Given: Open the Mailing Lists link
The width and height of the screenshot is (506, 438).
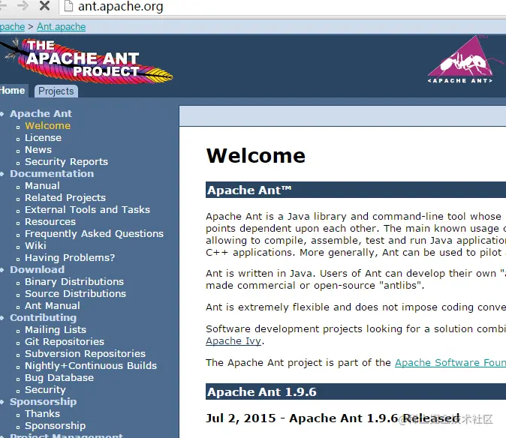Looking at the screenshot, I should (x=56, y=330).
